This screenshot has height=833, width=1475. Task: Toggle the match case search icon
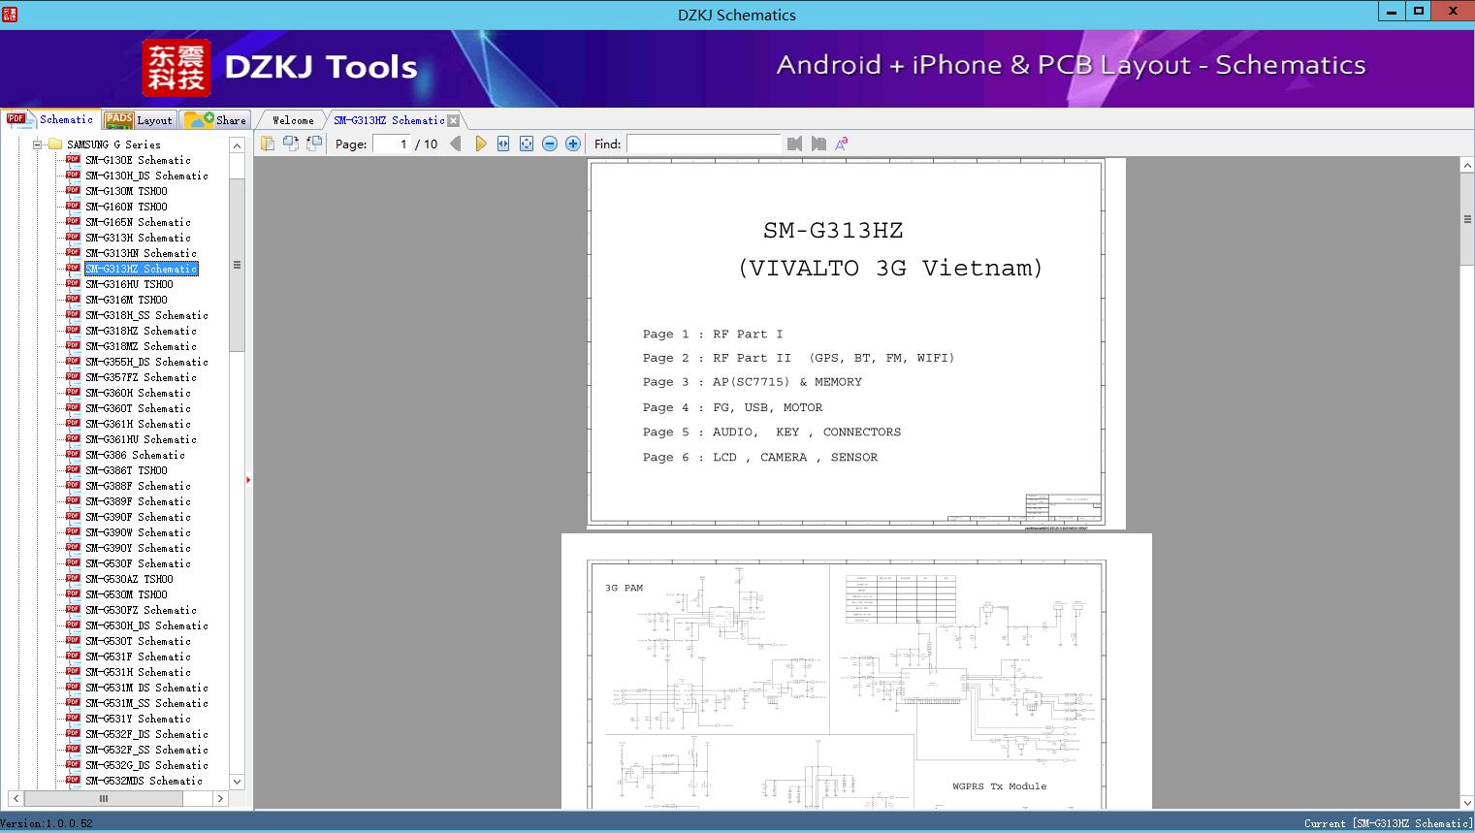[x=842, y=144]
